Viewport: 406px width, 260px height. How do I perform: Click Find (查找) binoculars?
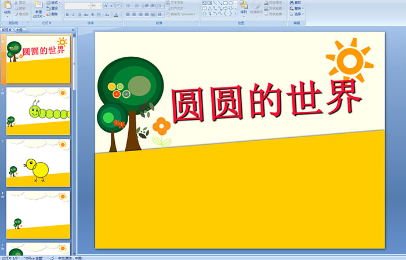point(295,2)
